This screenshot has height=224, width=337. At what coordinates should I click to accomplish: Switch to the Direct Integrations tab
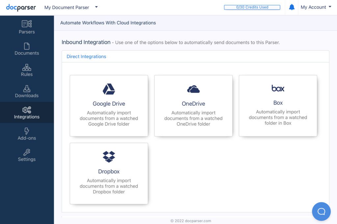pyautogui.click(x=86, y=56)
